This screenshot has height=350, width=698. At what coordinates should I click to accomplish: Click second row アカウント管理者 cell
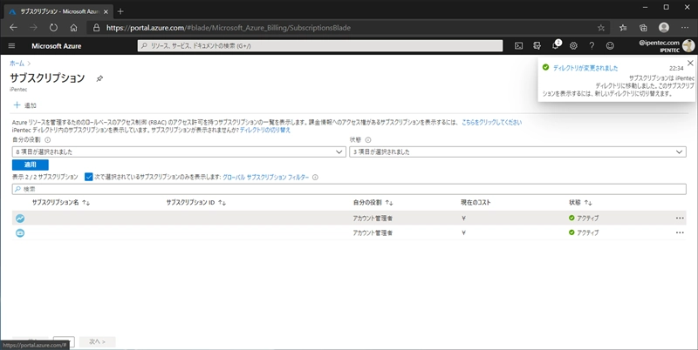tap(373, 232)
